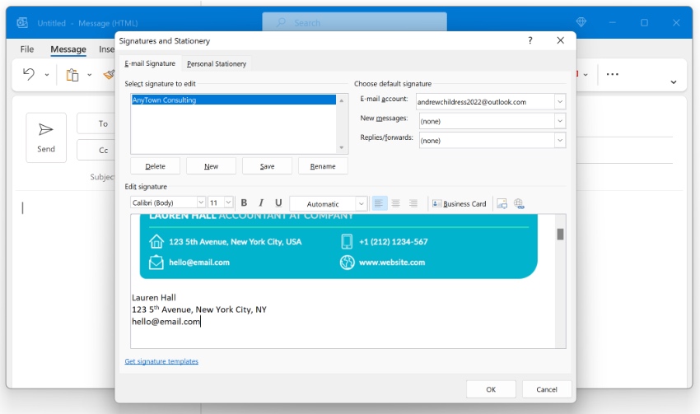
Task: Click the signature list scroll down arrow
Action: click(342, 147)
